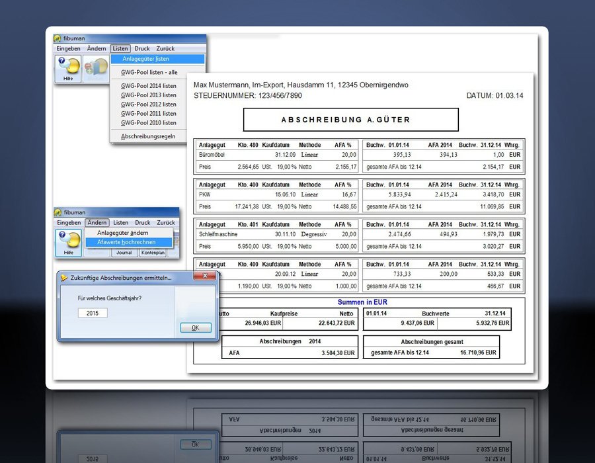Click the Journal toolbar button

coord(124,253)
